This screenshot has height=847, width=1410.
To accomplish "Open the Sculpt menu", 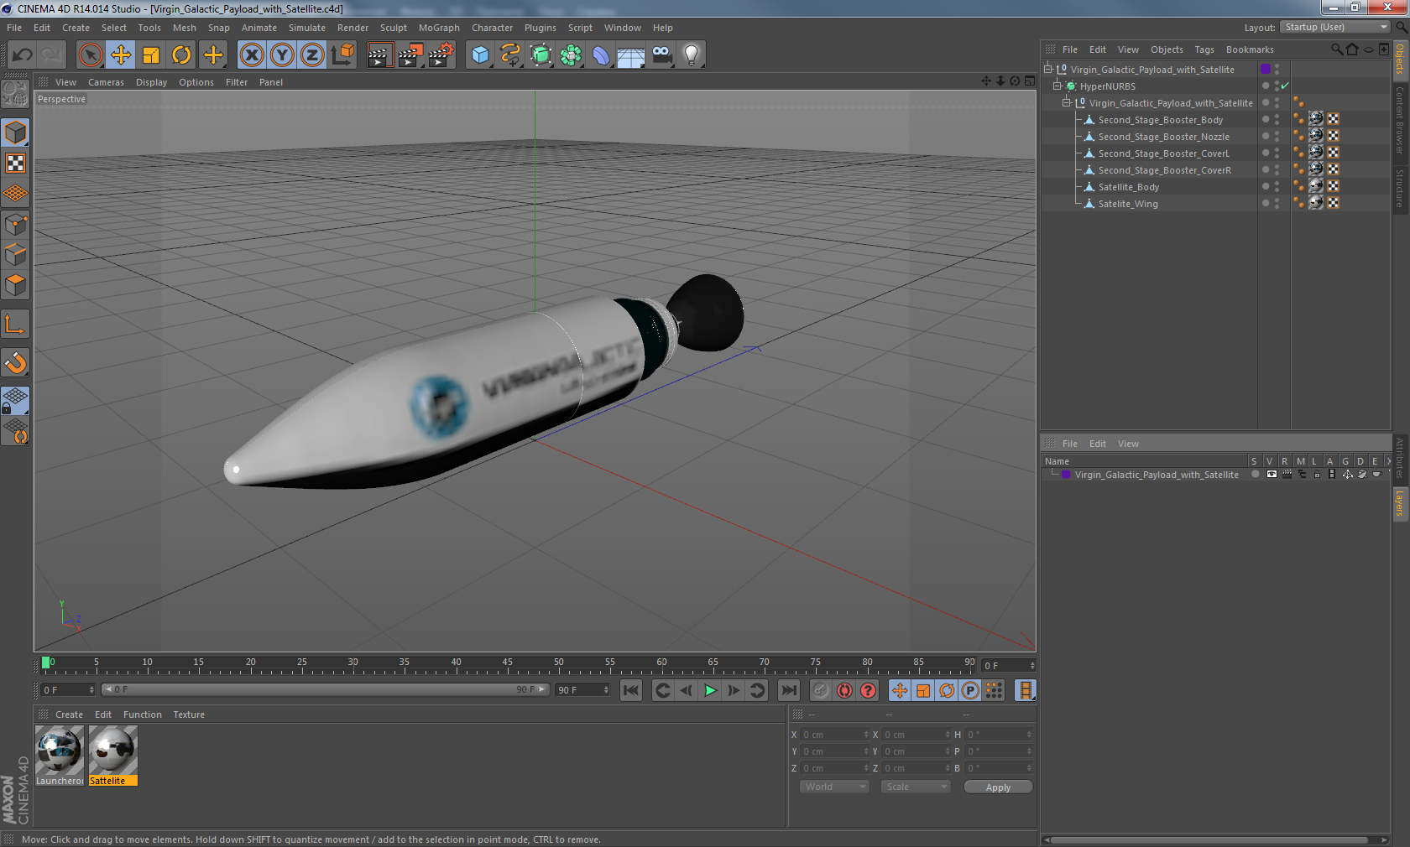I will [x=393, y=28].
